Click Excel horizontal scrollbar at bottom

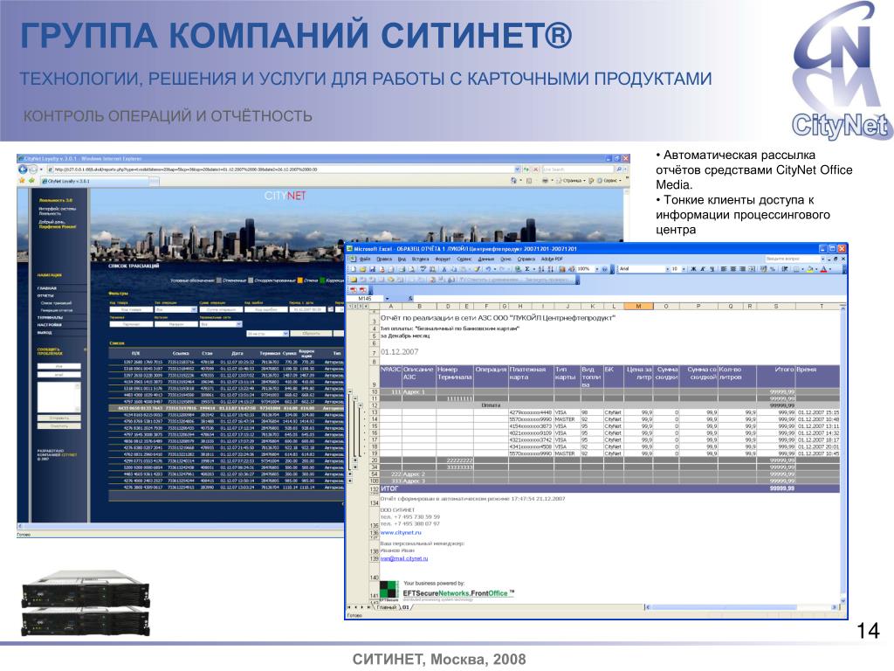(x=741, y=607)
